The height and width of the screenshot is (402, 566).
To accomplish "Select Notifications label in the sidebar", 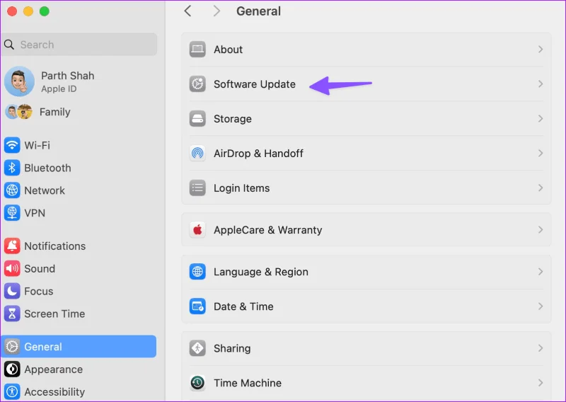I will pos(55,246).
